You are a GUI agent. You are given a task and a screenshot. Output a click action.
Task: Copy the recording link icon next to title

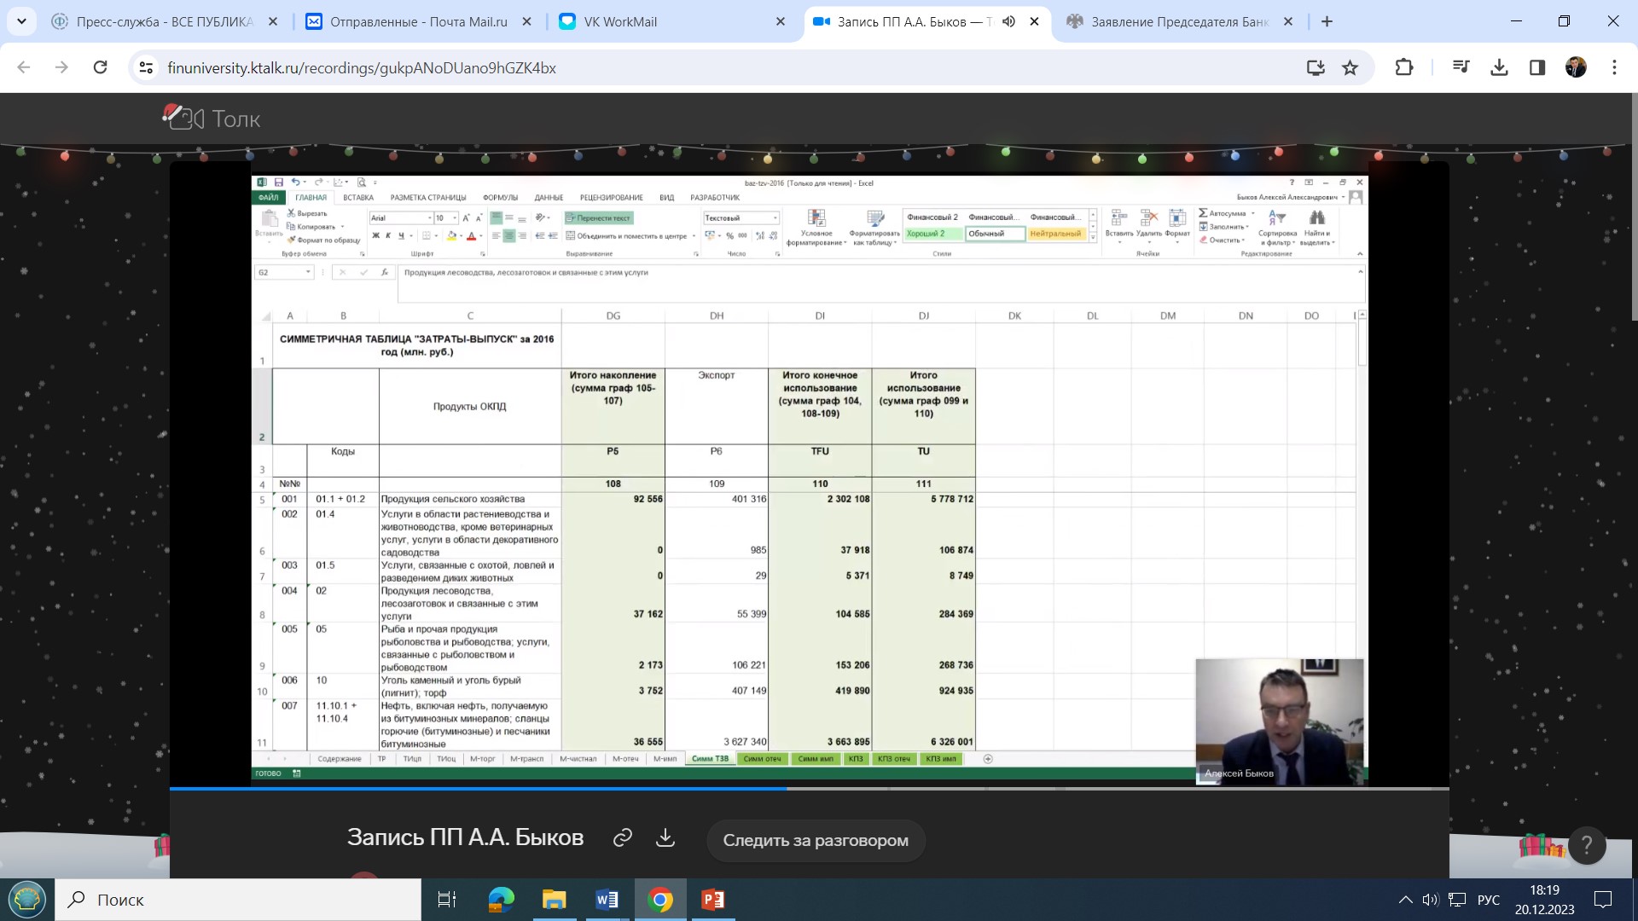coord(622,838)
